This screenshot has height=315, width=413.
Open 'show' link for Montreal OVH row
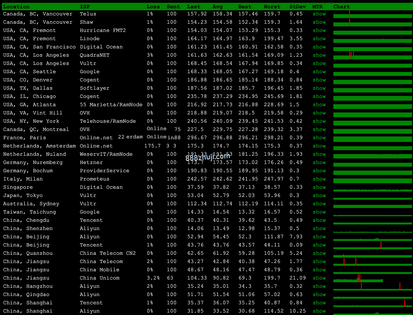tap(319, 130)
